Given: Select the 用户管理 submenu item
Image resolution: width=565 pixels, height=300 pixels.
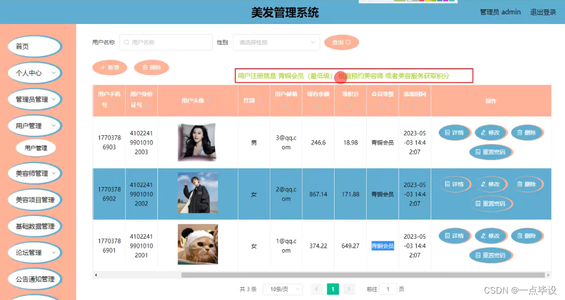Looking at the screenshot, I should pos(36,148).
